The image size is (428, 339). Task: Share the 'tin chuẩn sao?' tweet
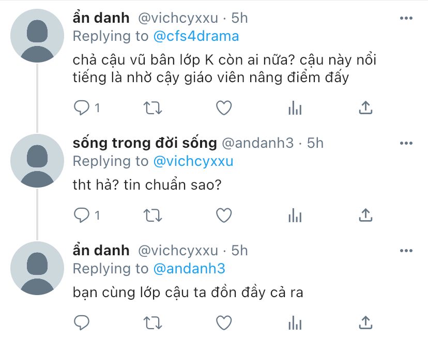click(365, 215)
